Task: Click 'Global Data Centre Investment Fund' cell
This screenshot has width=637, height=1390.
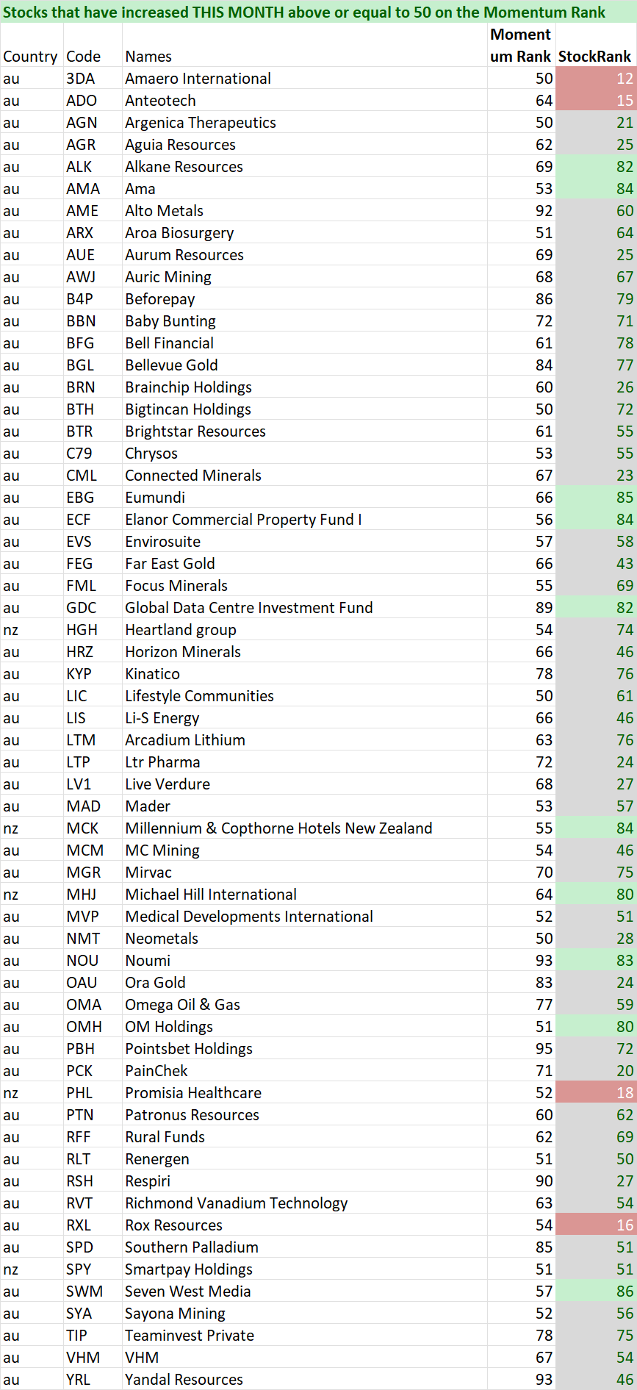Action: tap(304, 607)
